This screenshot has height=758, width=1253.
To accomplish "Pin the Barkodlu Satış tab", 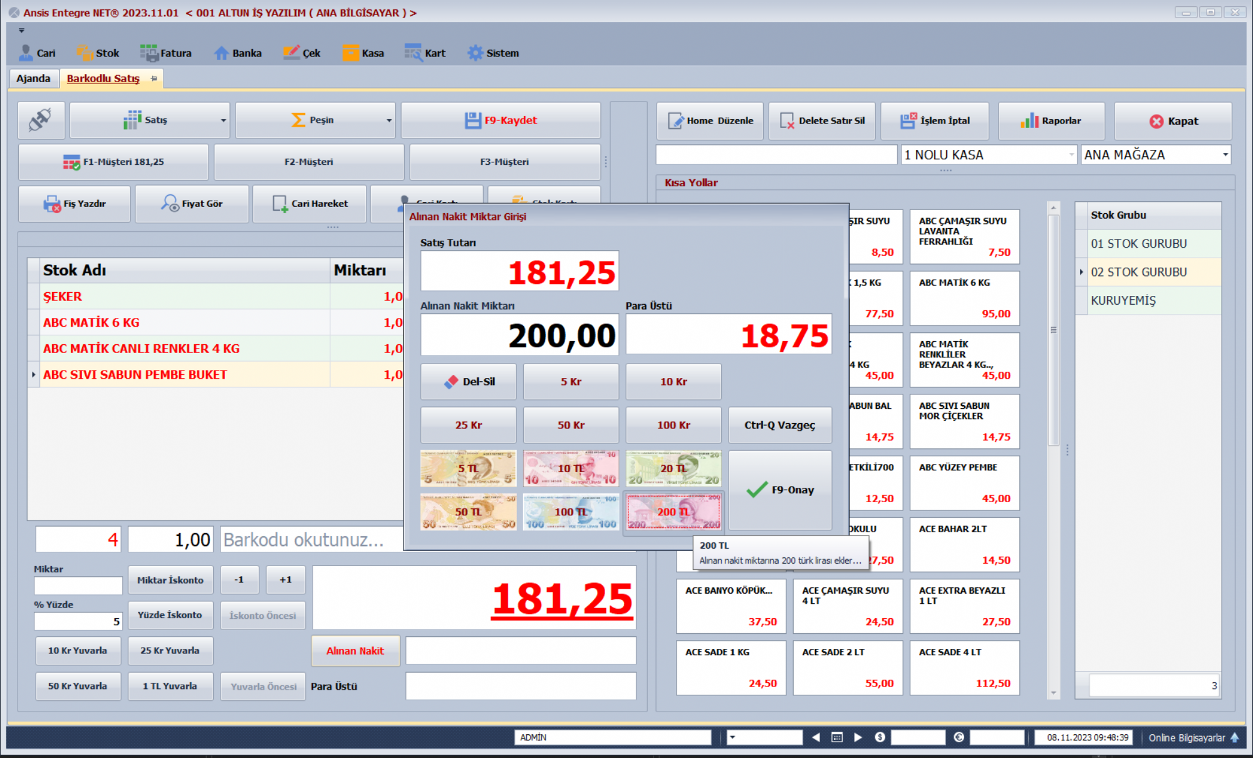I will 154,78.
